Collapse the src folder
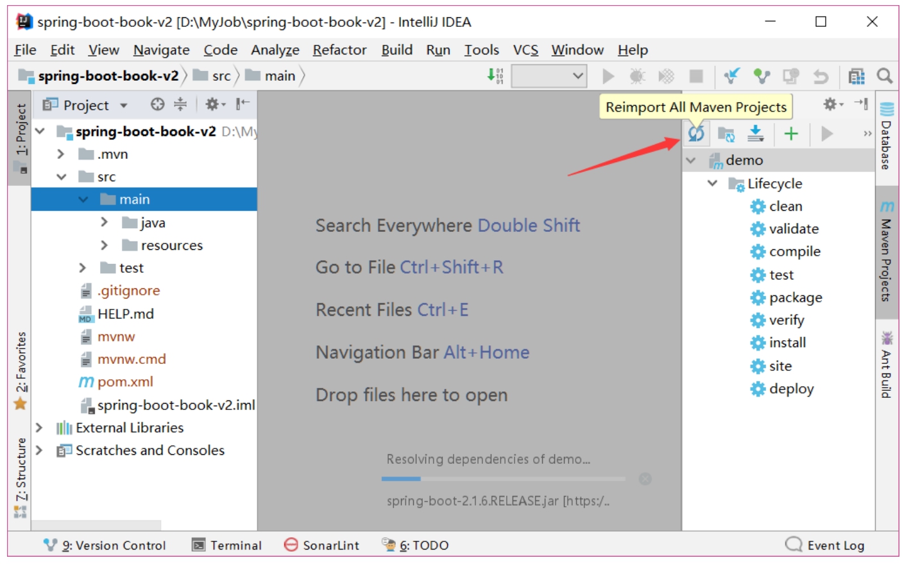Screen dimensions: 911x567 62,177
